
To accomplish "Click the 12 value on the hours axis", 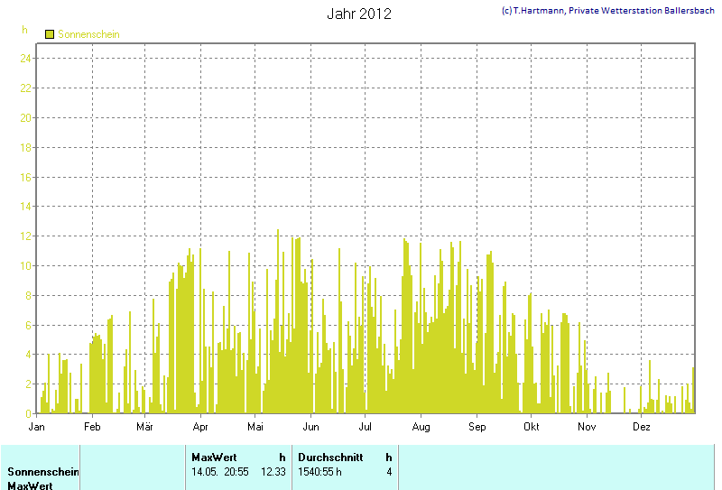I will click(27, 236).
